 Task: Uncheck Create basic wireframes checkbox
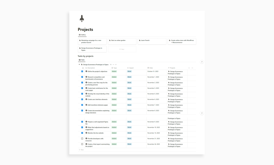pyautogui.click(x=82, y=88)
